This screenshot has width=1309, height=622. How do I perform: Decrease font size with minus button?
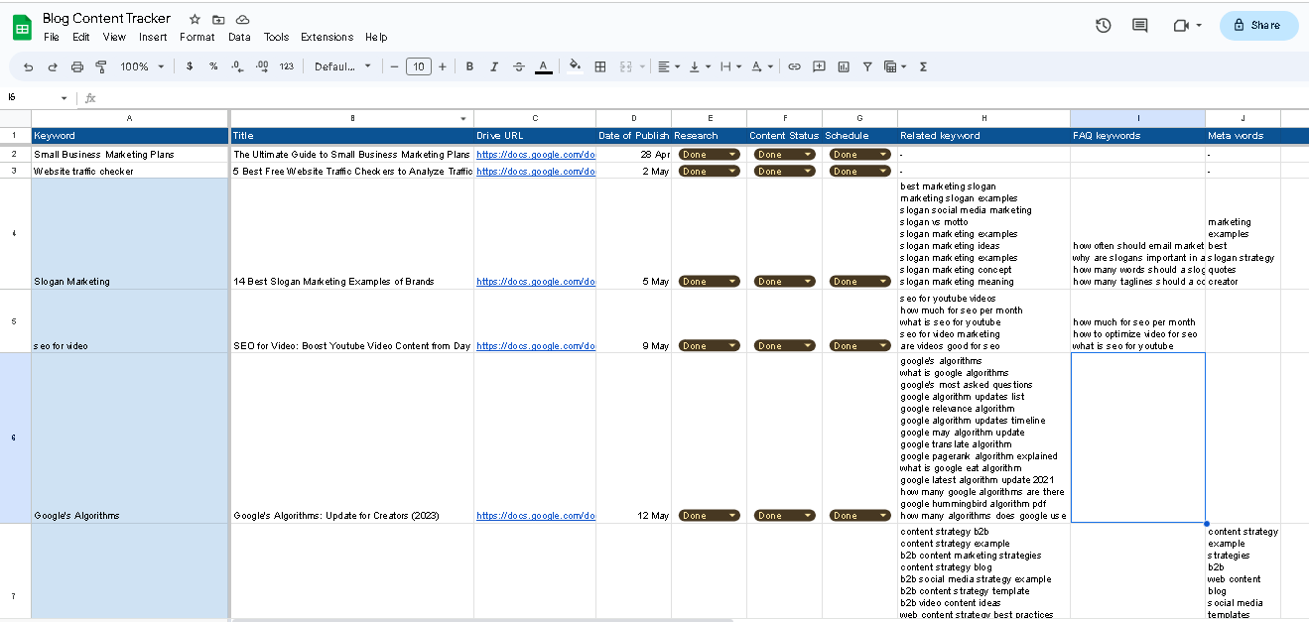[x=395, y=66]
